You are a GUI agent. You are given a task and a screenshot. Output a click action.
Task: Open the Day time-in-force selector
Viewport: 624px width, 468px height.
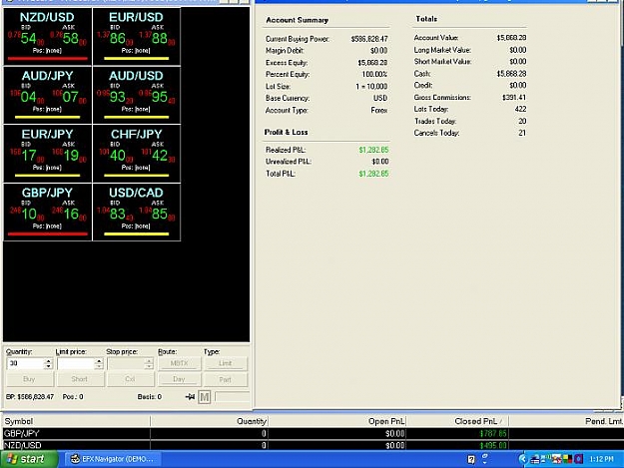(180, 379)
